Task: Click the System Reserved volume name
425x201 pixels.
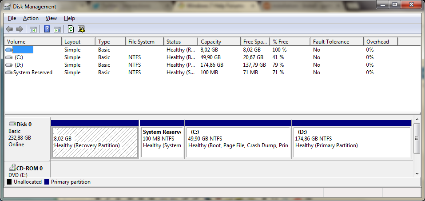Action: 33,72
